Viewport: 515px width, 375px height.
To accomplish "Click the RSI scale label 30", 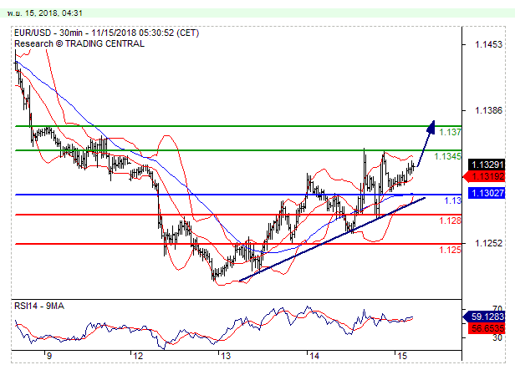I will tap(497, 337).
